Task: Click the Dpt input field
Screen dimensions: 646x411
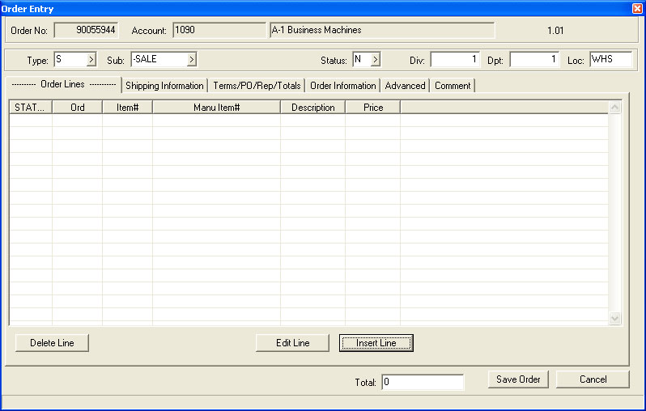Action: click(534, 60)
